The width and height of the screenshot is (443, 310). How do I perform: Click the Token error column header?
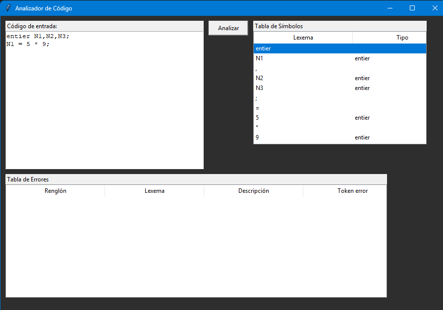pos(352,191)
